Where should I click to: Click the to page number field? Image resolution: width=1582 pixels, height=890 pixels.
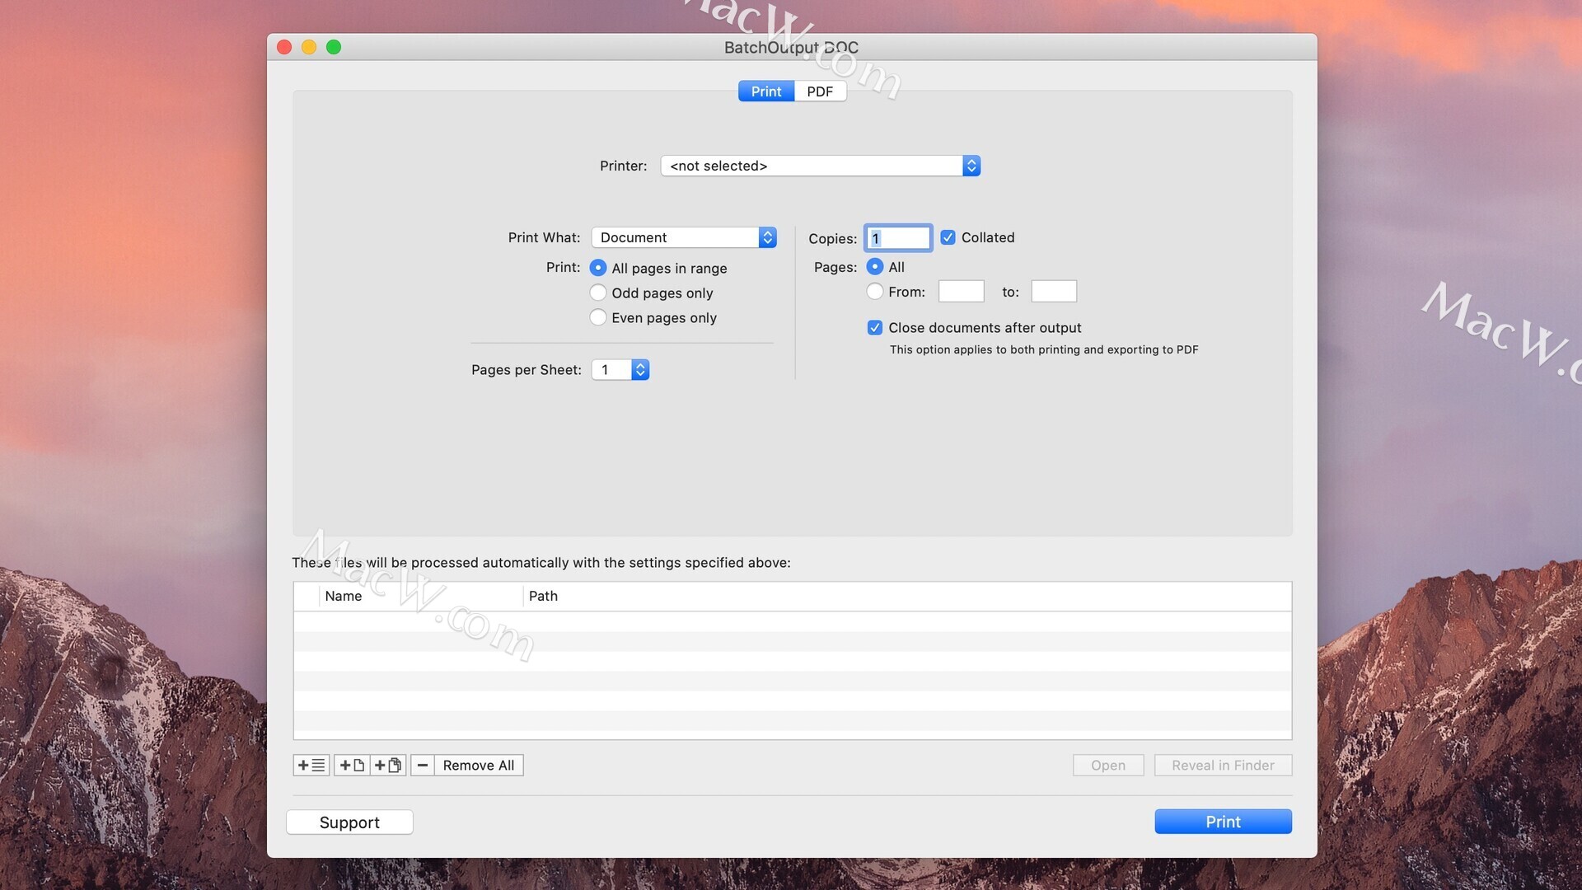pyautogui.click(x=1054, y=292)
